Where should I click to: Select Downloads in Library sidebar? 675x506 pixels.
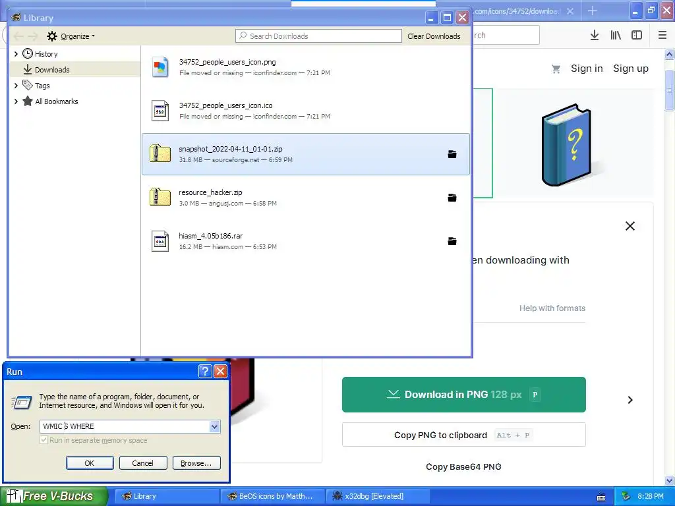coord(75,70)
